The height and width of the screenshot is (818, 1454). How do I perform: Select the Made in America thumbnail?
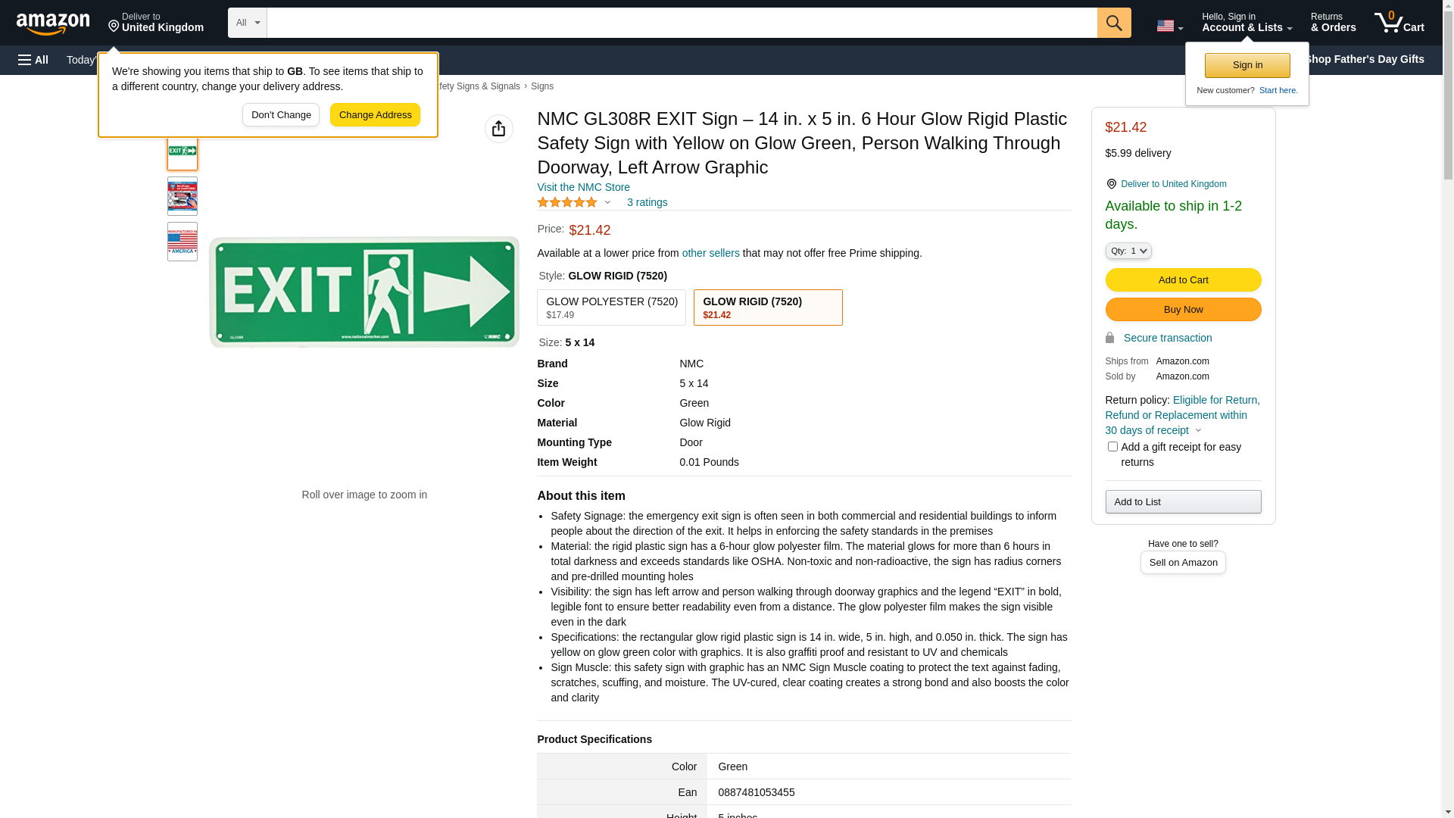(x=183, y=242)
